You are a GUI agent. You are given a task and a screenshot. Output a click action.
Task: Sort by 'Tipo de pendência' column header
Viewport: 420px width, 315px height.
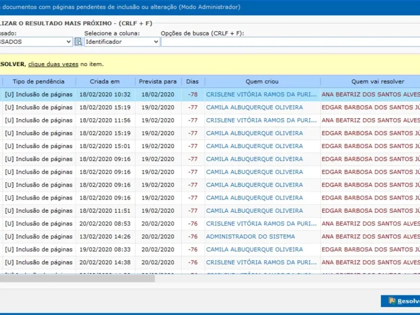pyautogui.click(x=38, y=81)
